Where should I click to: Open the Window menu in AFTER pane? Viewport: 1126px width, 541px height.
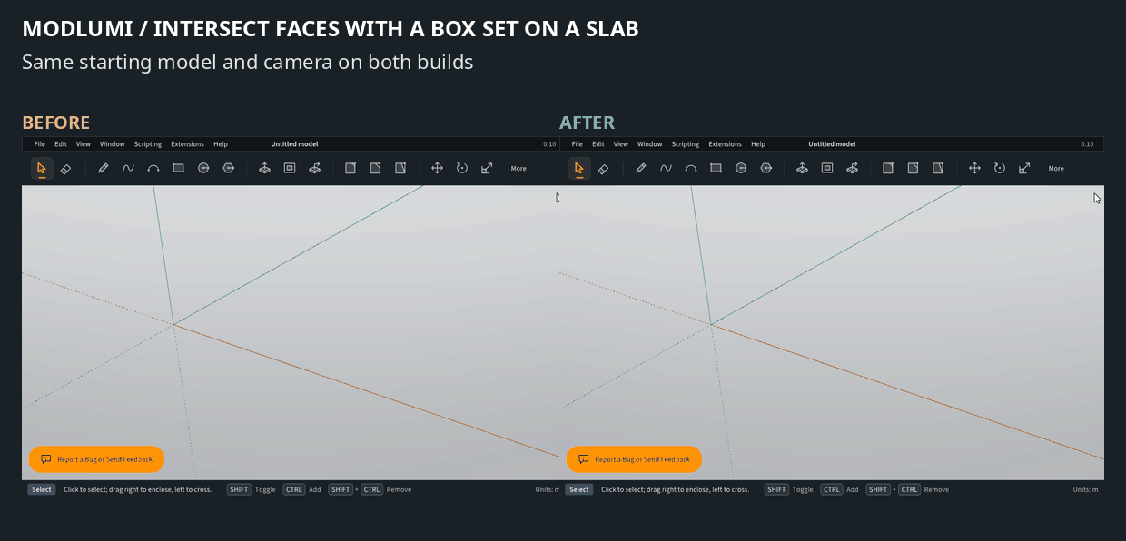[x=650, y=144]
